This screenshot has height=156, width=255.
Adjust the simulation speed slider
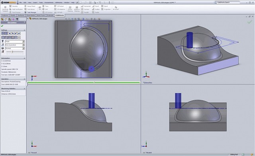click(x=12, y=52)
